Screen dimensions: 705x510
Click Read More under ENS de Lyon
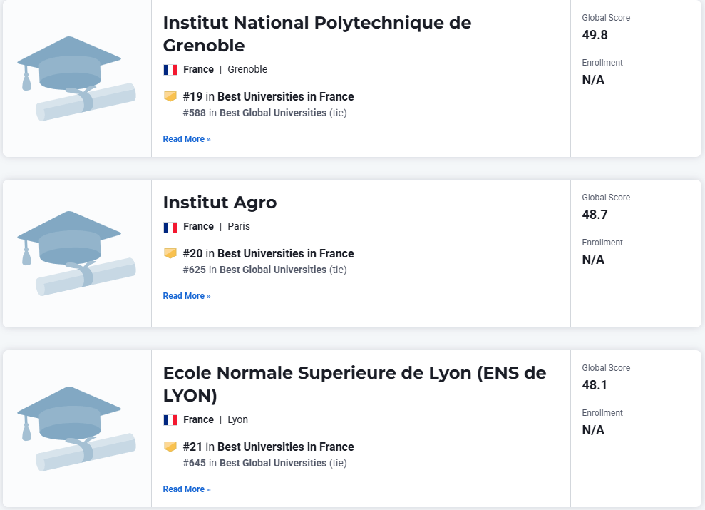pyautogui.click(x=187, y=489)
